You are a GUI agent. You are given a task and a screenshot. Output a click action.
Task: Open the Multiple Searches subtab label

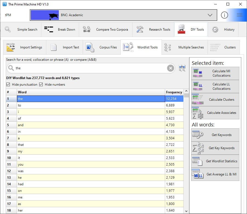pos(191,47)
